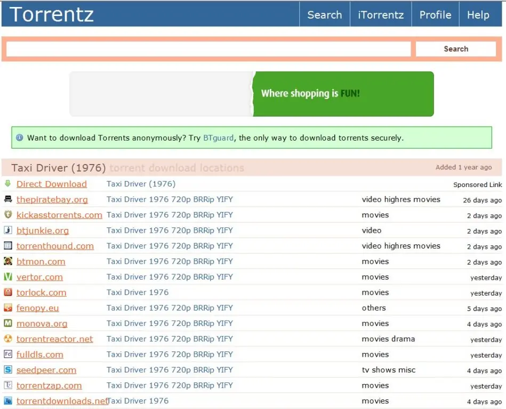
Task: Open the kickasstorrents.com link
Action: [59, 215]
